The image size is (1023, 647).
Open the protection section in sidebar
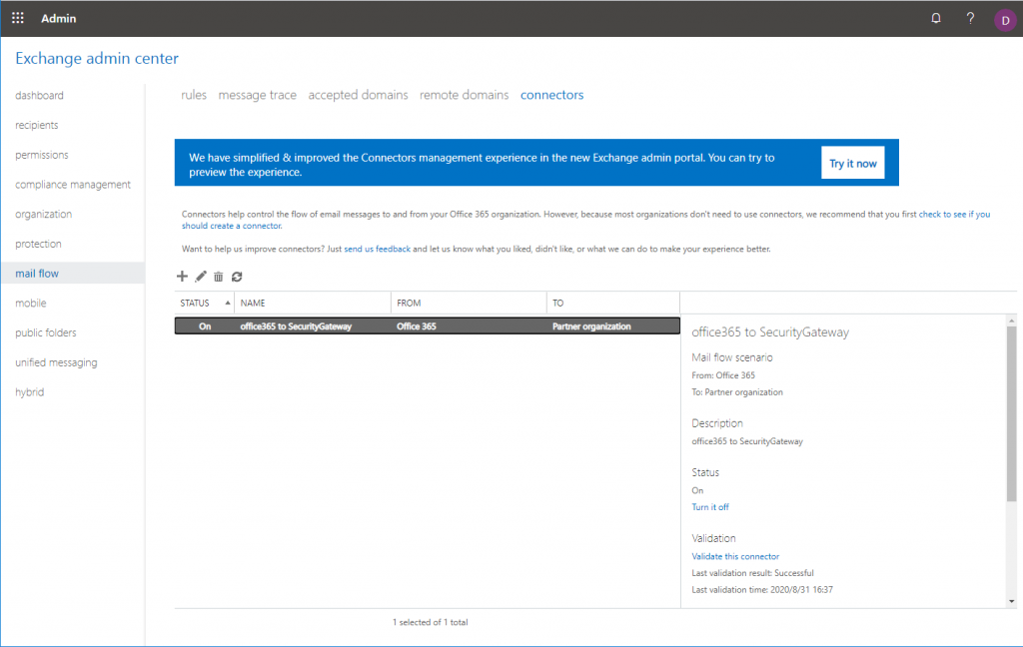(x=38, y=244)
